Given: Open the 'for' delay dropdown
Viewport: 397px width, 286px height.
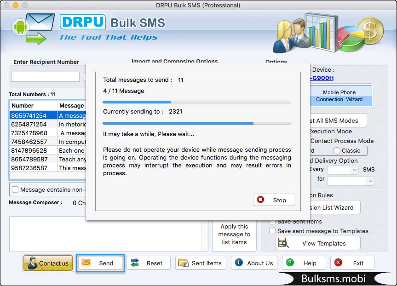Looking at the screenshot, I should (351, 181).
